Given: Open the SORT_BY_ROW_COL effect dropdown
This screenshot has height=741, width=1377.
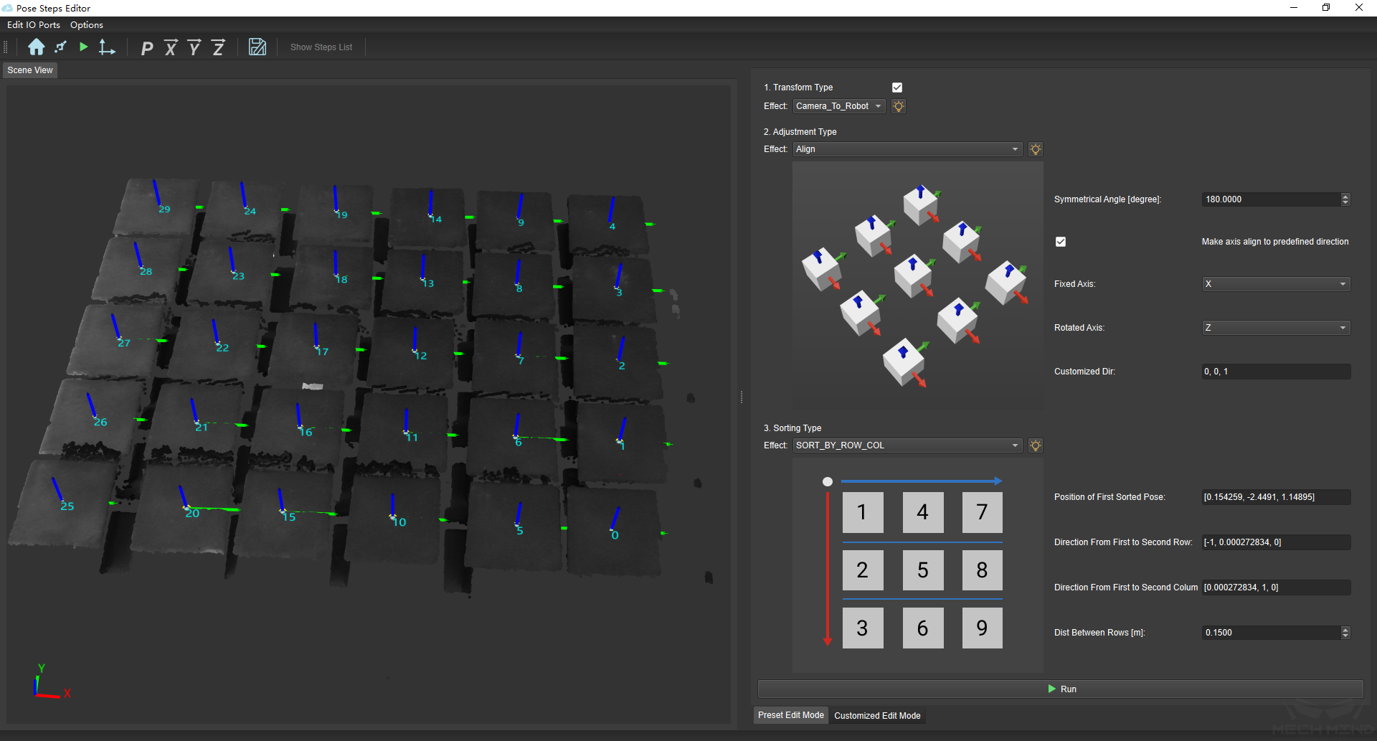Looking at the screenshot, I should [907, 445].
